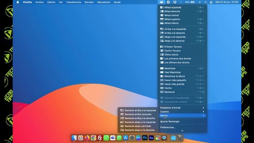Open the Ver menu
Image resolution: width=254 pixels, height=143 pixels.
point(61,2)
